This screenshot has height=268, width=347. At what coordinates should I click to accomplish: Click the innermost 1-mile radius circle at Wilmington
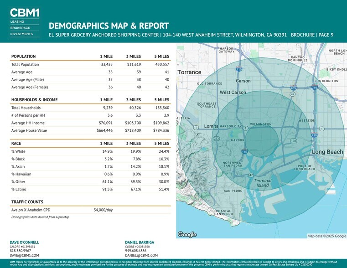[x=262, y=138]
